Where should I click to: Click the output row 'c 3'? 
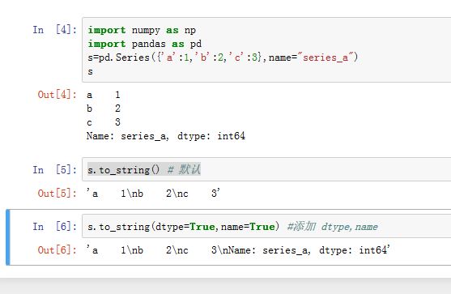[104, 122]
